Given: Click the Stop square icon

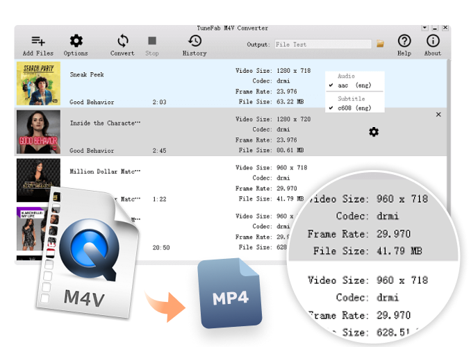Looking at the screenshot, I should [x=152, y=40].
